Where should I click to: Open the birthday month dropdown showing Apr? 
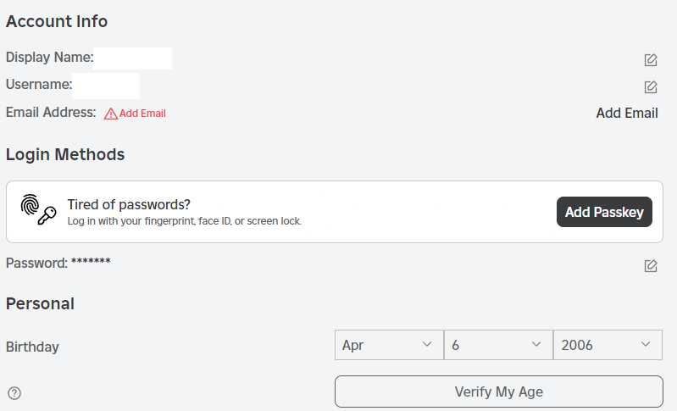[389, 345]
